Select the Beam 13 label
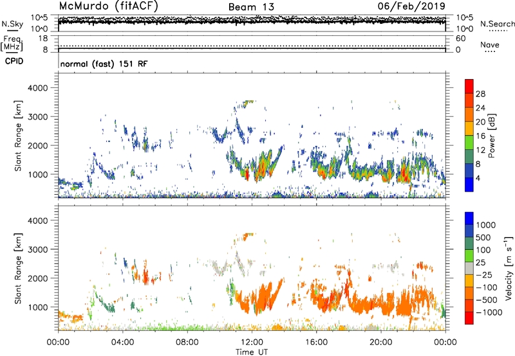This screenshot has height=356, width=515. pos(251,7)
